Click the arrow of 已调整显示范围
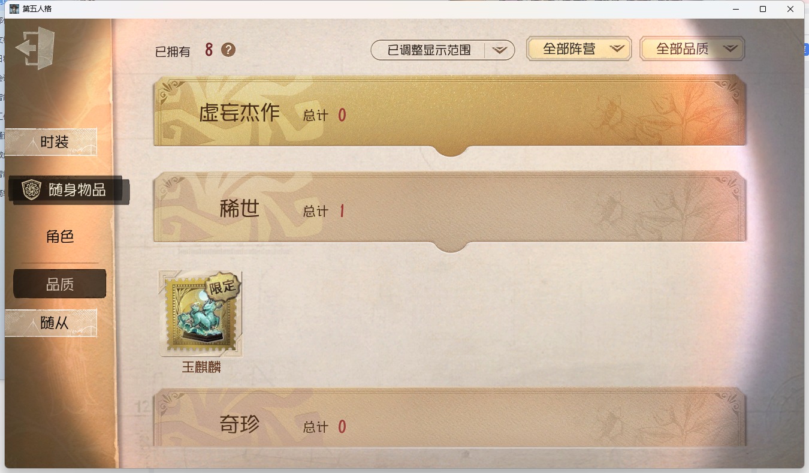Screen dimensions: 809x473 (x=500, y=50)
